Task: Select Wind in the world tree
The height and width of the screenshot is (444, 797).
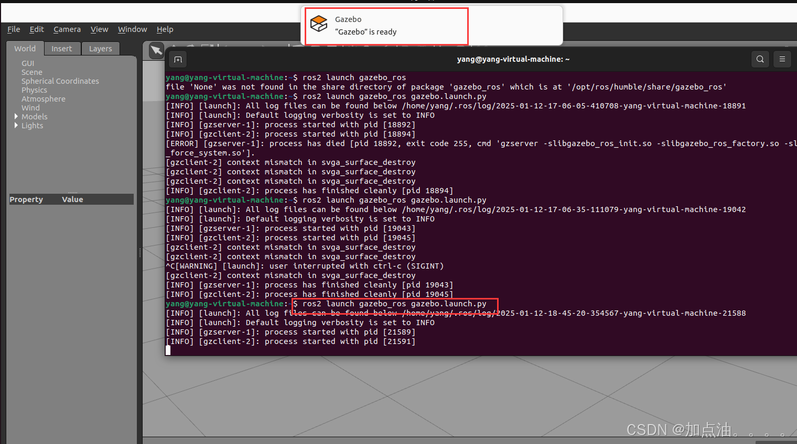Action: coord(30,108)
